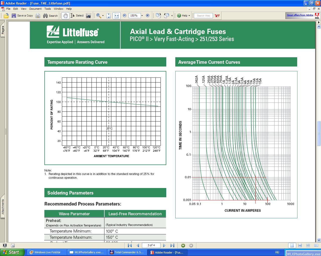Choose the Select text tool
Viewport: 321px width, 256px height.
[77, 16]
